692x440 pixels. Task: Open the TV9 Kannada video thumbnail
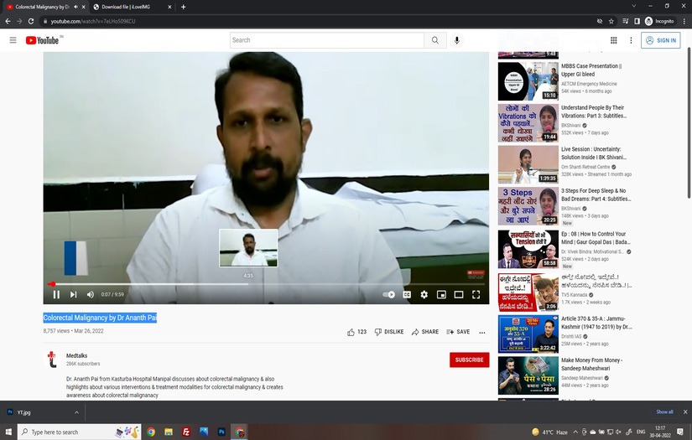click(x=528, y=292)
